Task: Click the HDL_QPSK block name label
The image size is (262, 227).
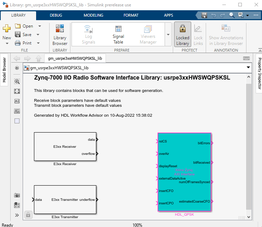Action: [184, 215]
